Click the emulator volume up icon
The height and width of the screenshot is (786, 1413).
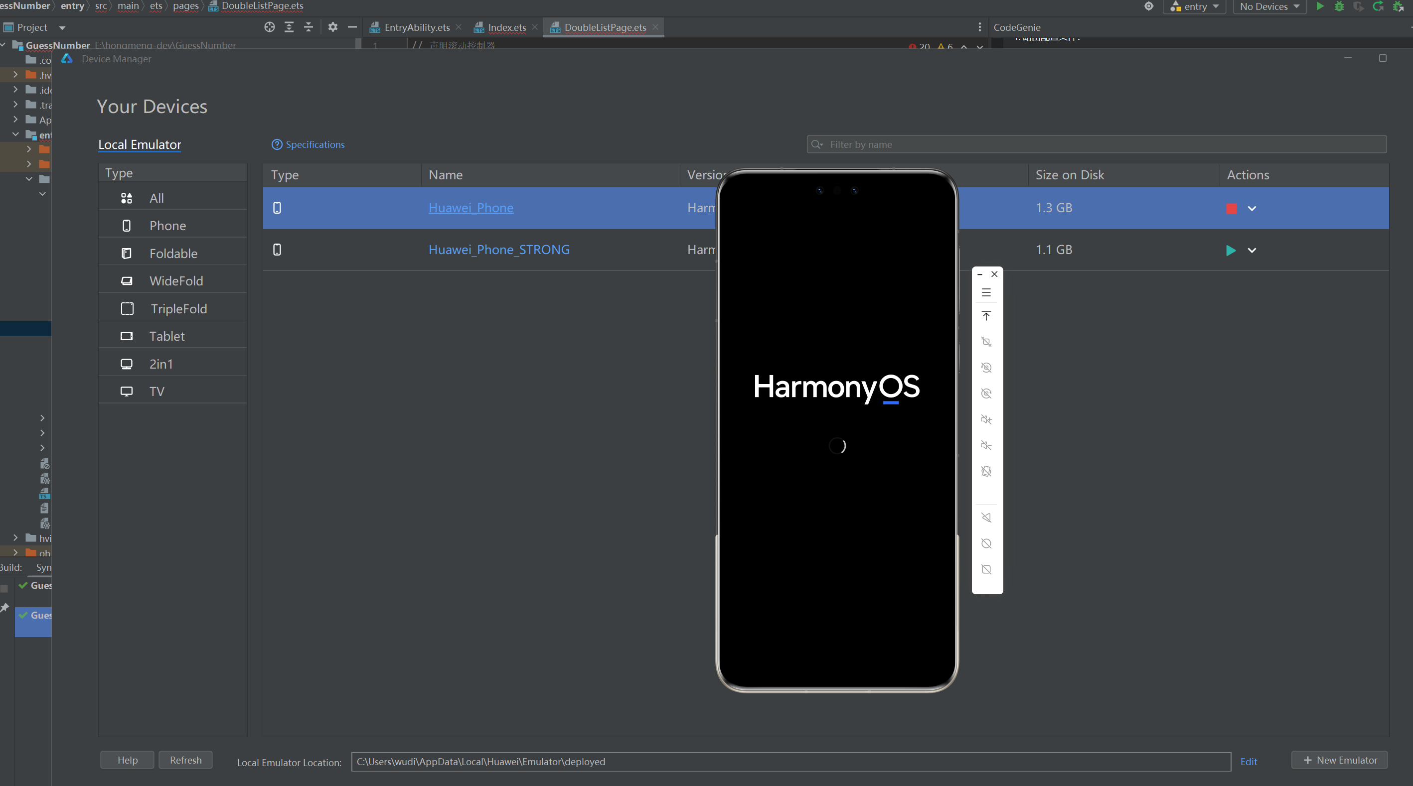pyautogui.click(x=986, y=419)
